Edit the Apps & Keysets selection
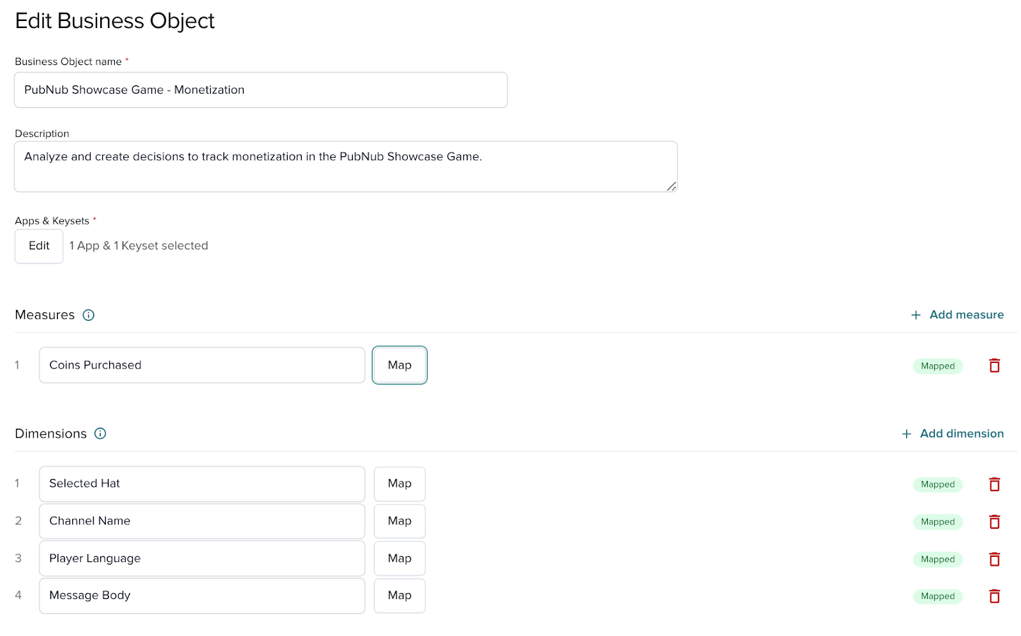Image resolution: width=1021 pixels, height=636 pixels. [x=39, y=246]
